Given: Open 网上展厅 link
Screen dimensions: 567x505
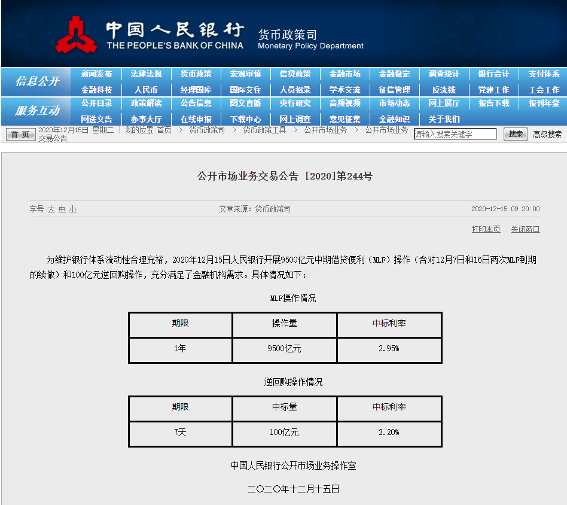Looking at the screenshot, I should click(444, 103).
